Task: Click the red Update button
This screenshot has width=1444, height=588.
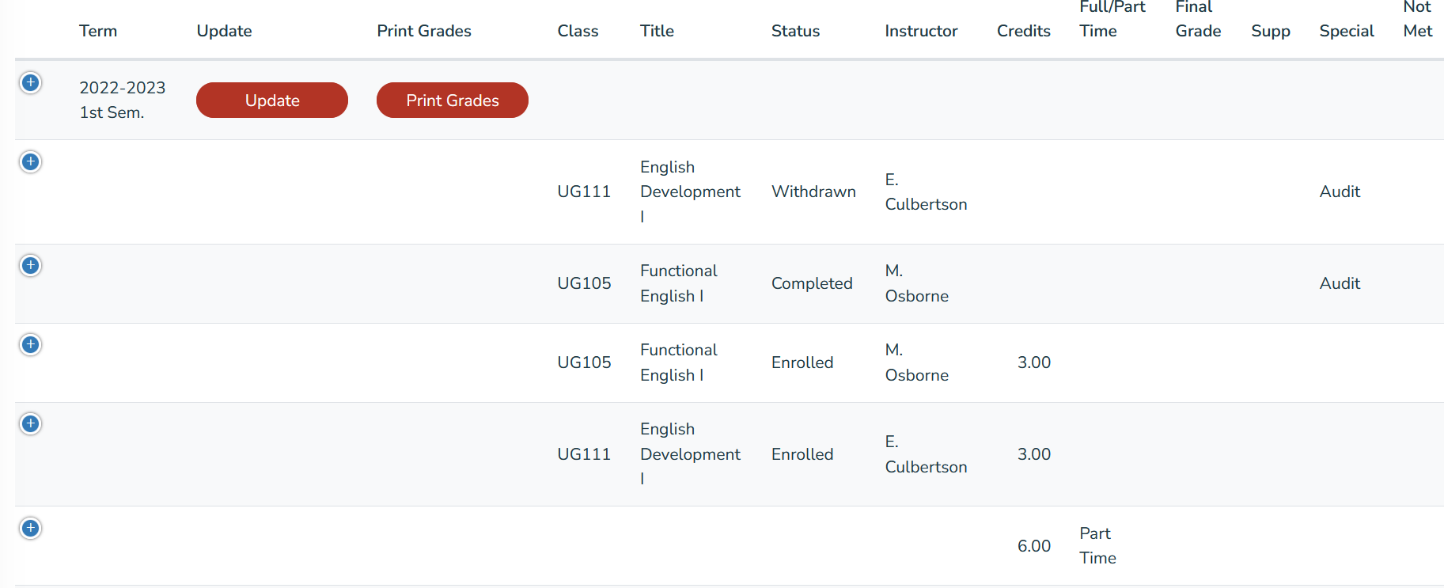Action: [272, 101]
